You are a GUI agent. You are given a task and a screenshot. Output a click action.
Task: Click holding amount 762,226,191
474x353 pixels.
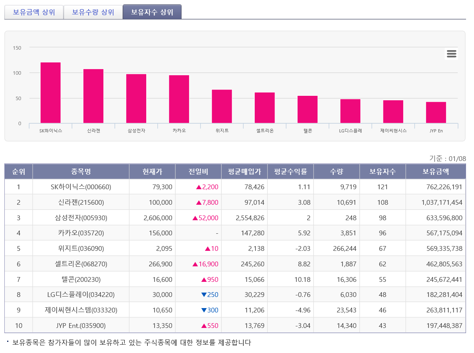[x=444, y=187]
